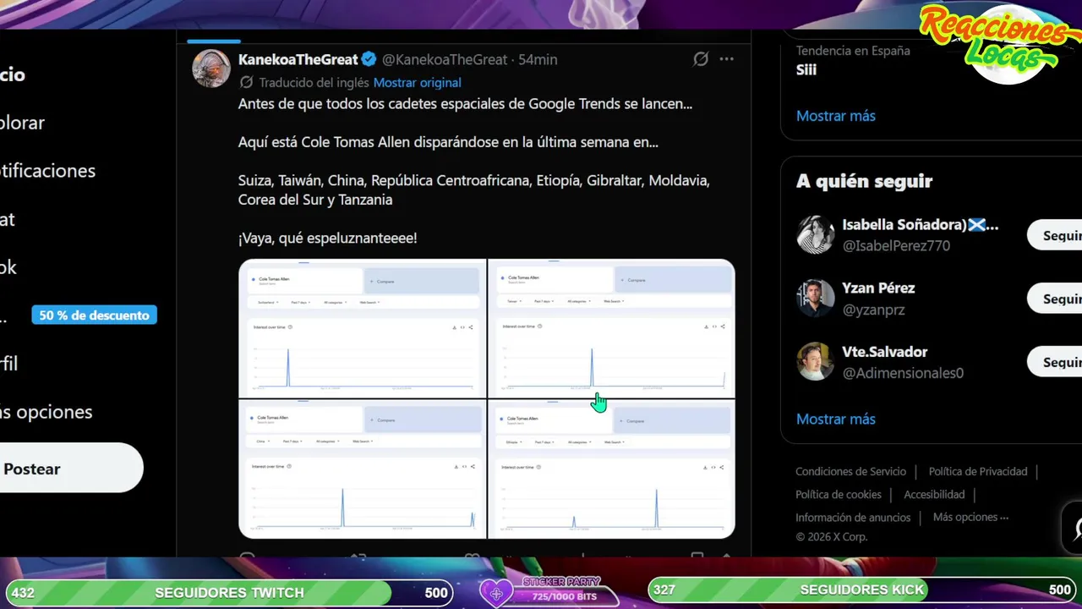The width and height of the screenshot is (1082, 609).
Task: Click the Grok icon on the tweet
Action: pos(701,59)
